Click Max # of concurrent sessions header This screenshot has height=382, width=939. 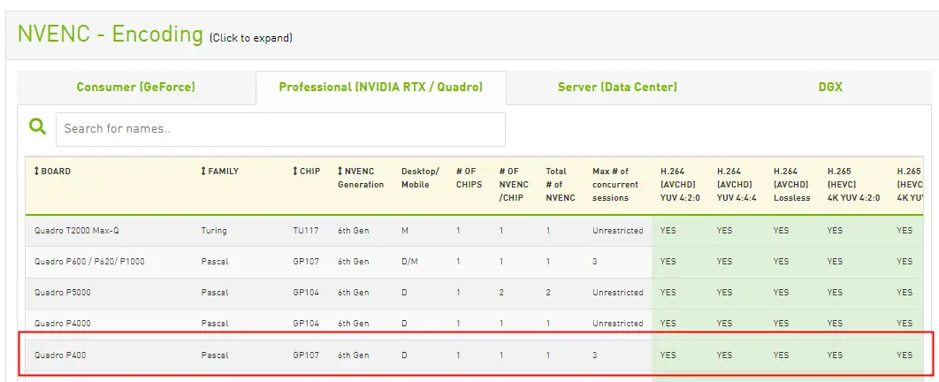coord(615,185)
